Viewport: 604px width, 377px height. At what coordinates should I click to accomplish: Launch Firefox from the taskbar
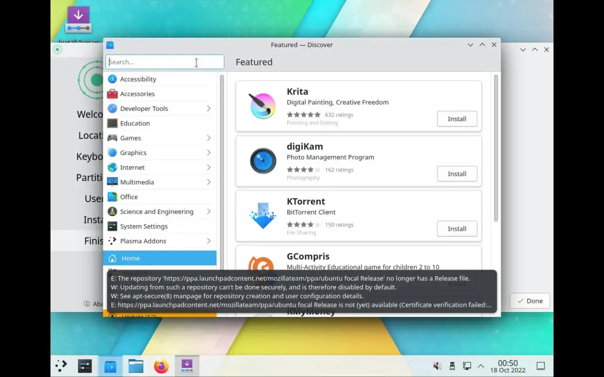pos(161,366)
